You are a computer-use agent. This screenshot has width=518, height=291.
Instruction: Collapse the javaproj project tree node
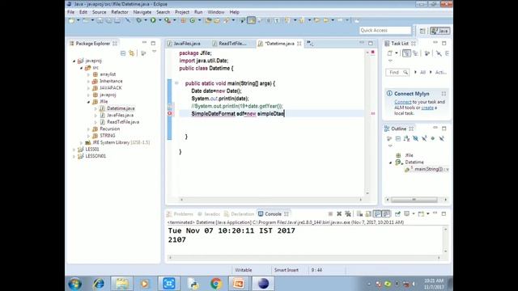[x=74, y=61]
